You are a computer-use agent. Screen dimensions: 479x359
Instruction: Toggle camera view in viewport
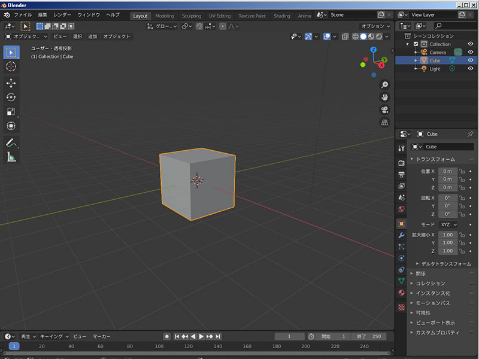385,109
